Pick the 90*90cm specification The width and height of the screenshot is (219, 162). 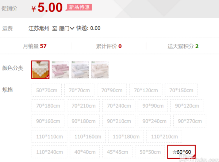153,105
